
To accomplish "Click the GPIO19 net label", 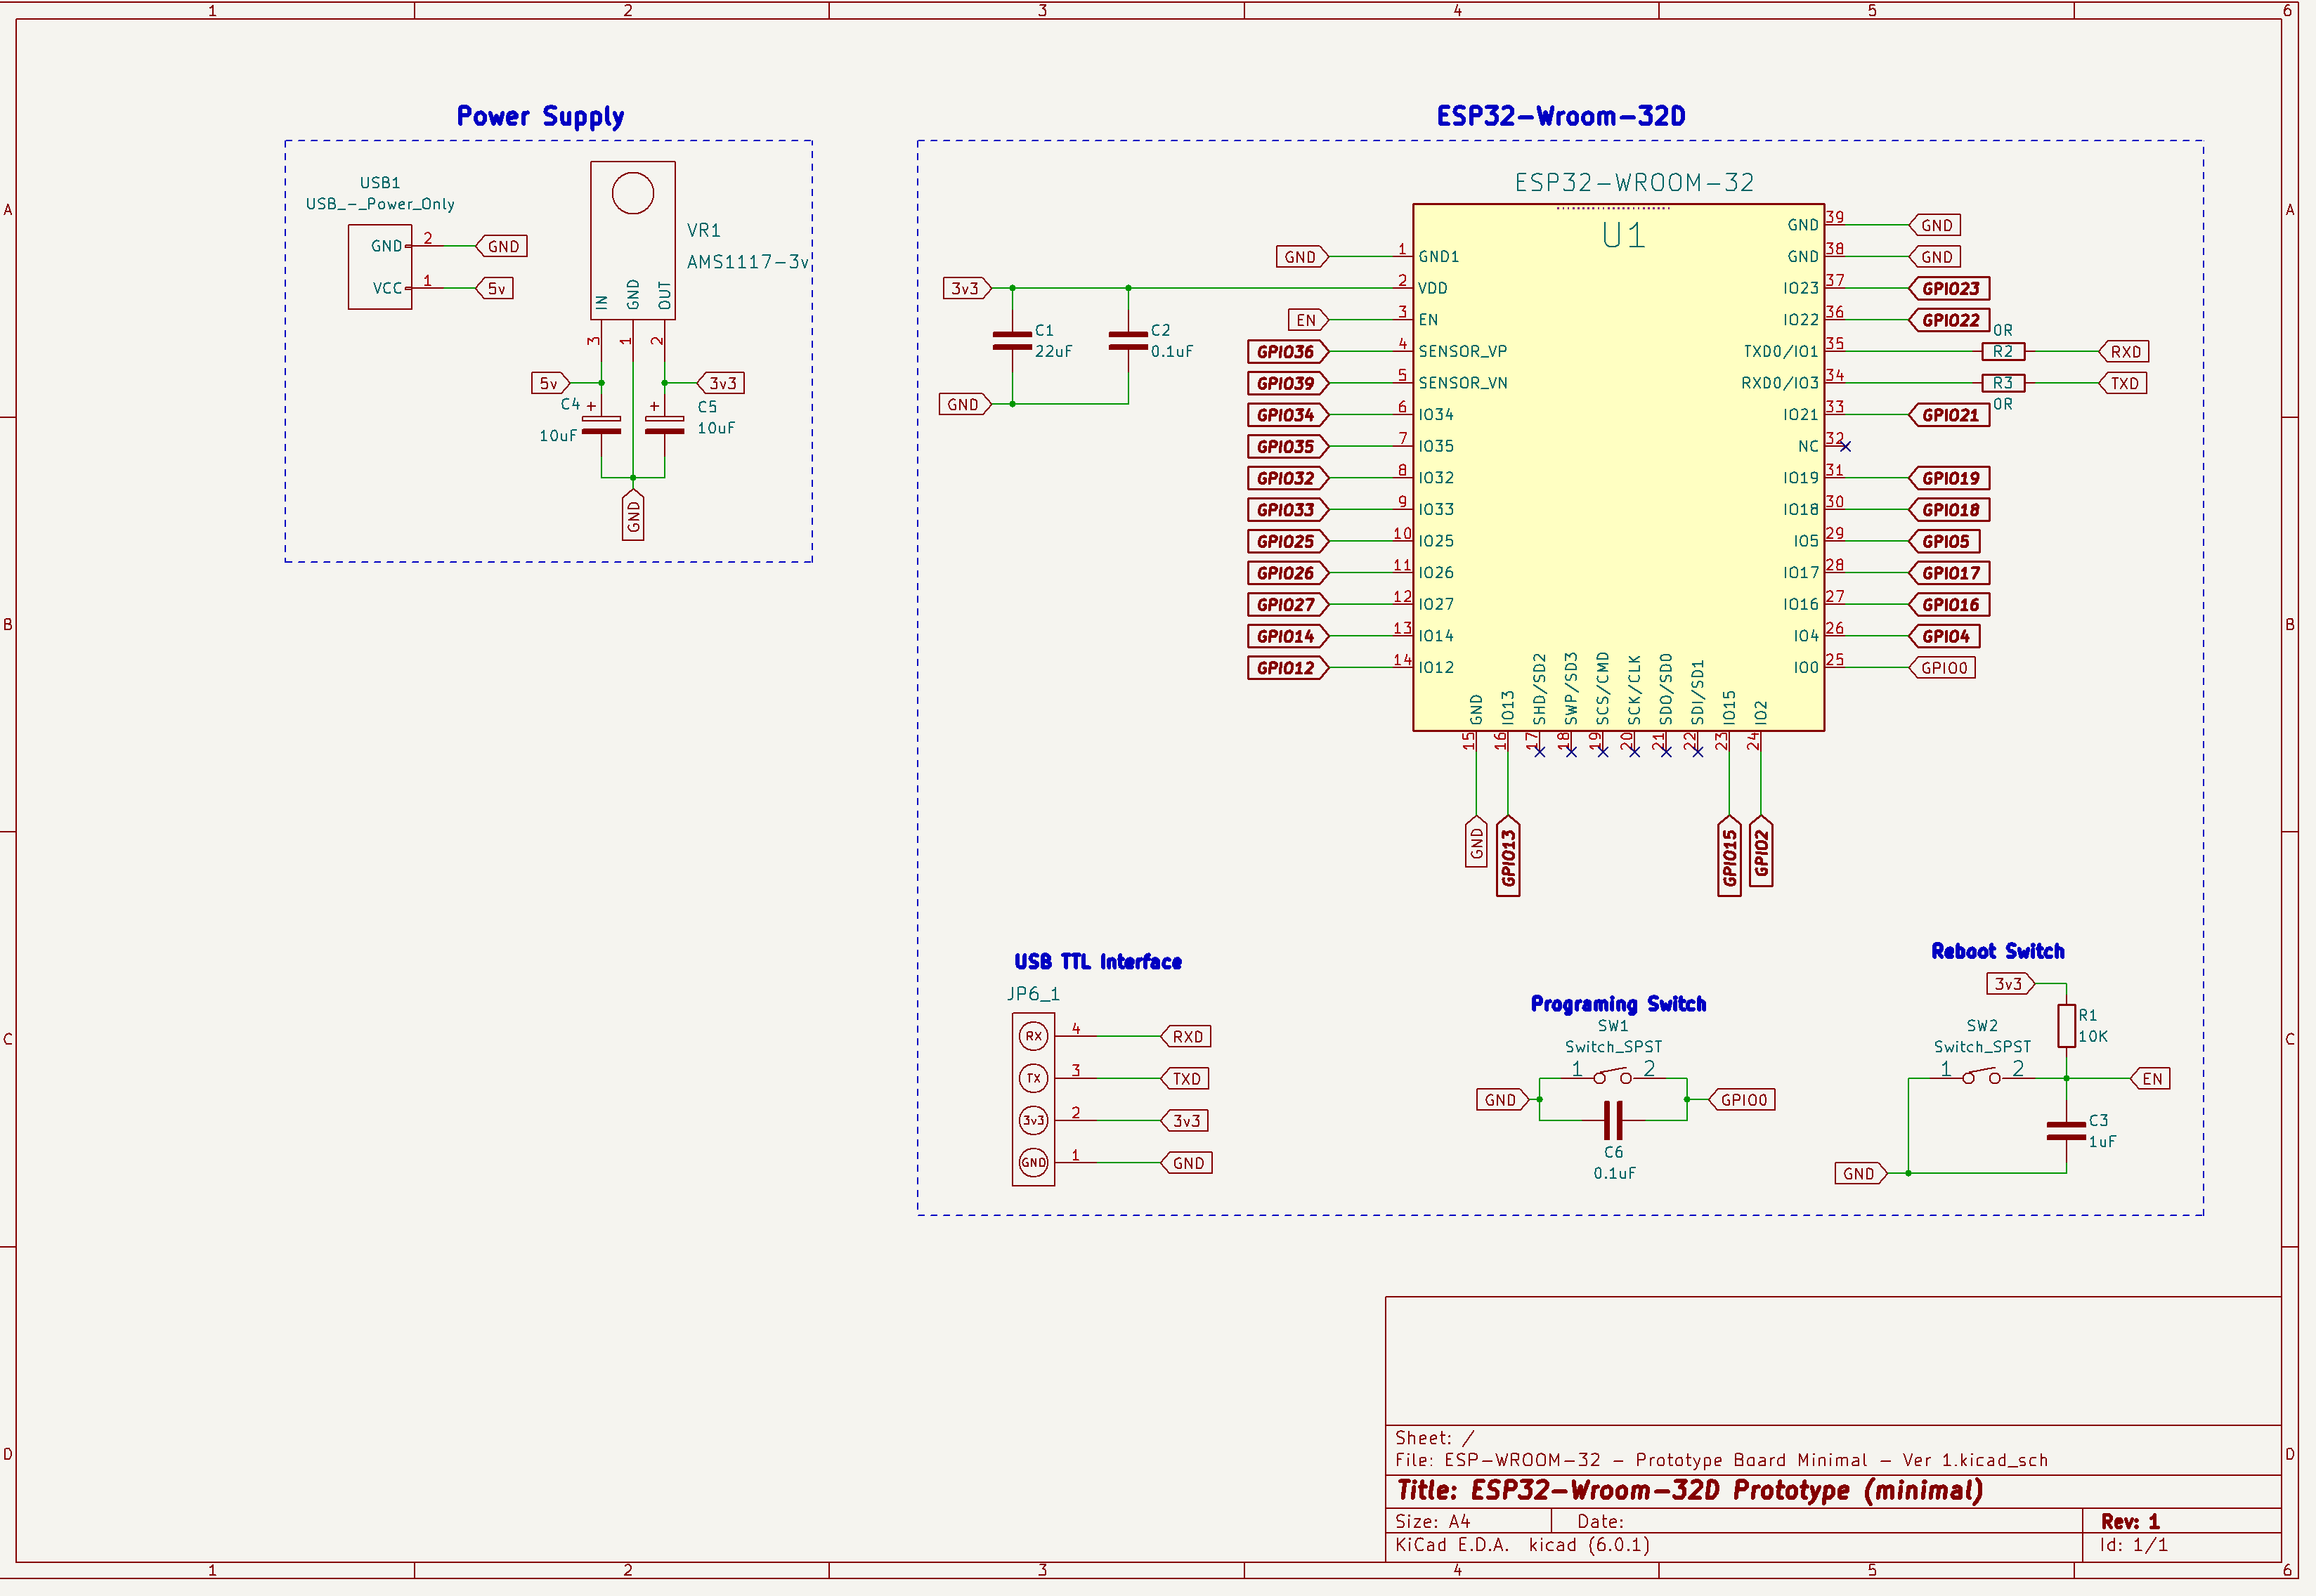I will (x=1949, y=478).
